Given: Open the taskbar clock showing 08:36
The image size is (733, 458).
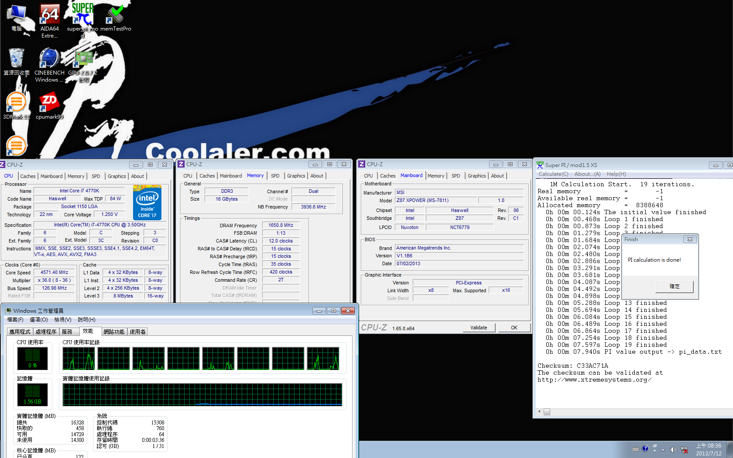Looking at the screenshot, I should tap(709, 449).
